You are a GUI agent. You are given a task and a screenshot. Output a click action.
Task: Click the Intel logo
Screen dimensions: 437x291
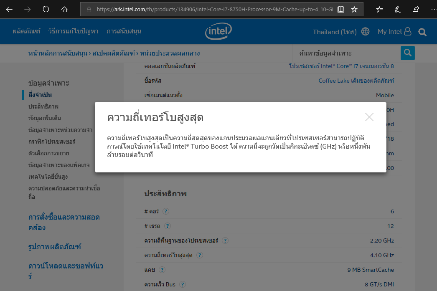click(x=218, y=31)
